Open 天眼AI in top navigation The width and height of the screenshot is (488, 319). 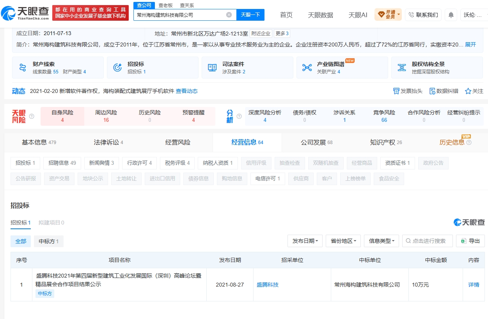[358, 15]
